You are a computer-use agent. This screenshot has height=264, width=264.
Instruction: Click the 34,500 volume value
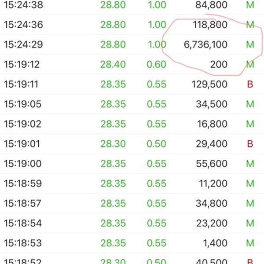tap(212, 104)
